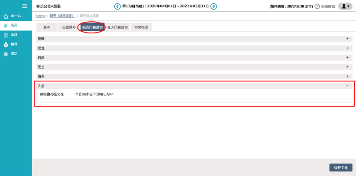This screenshot has width=356, height=176.
Task: Open the 給与 payroll sidebar item
Action: click(x=14, y=44)
